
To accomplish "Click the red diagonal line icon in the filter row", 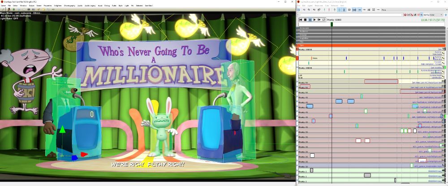I will (412, 15).
